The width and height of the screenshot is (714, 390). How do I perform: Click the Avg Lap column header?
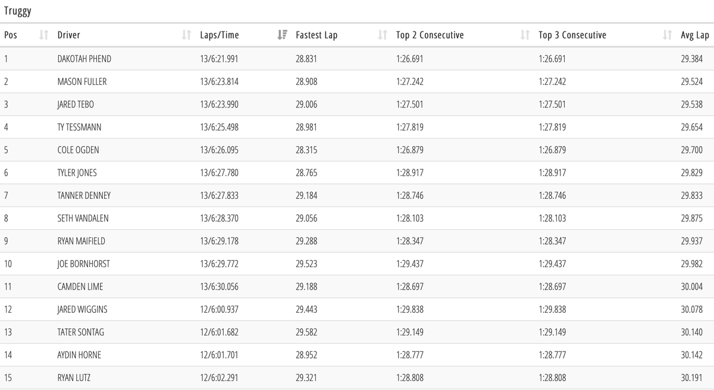pyautogui.click(x=694, y=35)
